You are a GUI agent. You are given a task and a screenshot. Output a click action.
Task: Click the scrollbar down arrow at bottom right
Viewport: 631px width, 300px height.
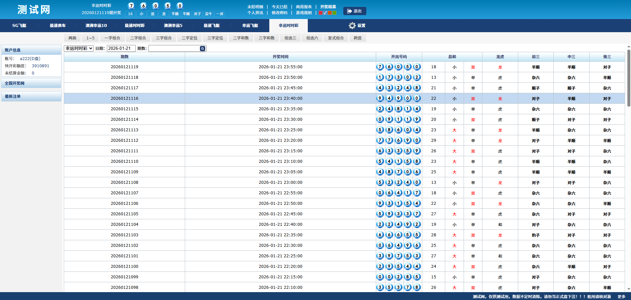[x=629, y=289]
